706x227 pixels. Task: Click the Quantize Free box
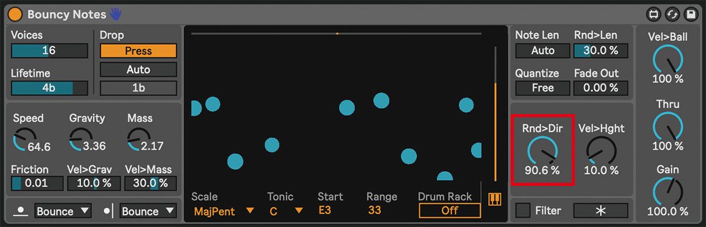click(x=542, y=88)
